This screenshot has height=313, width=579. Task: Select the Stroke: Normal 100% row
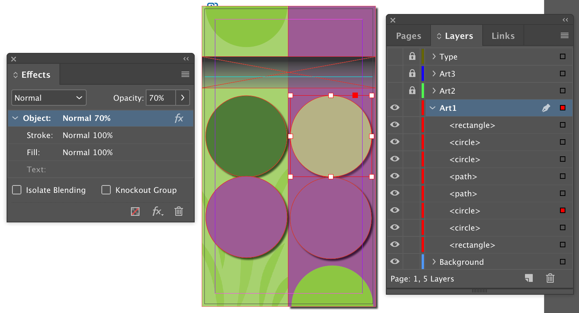click(101, 135)
